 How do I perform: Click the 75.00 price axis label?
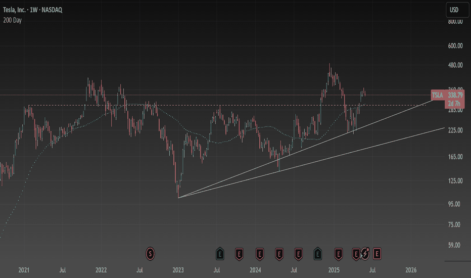tap(454, 225)
